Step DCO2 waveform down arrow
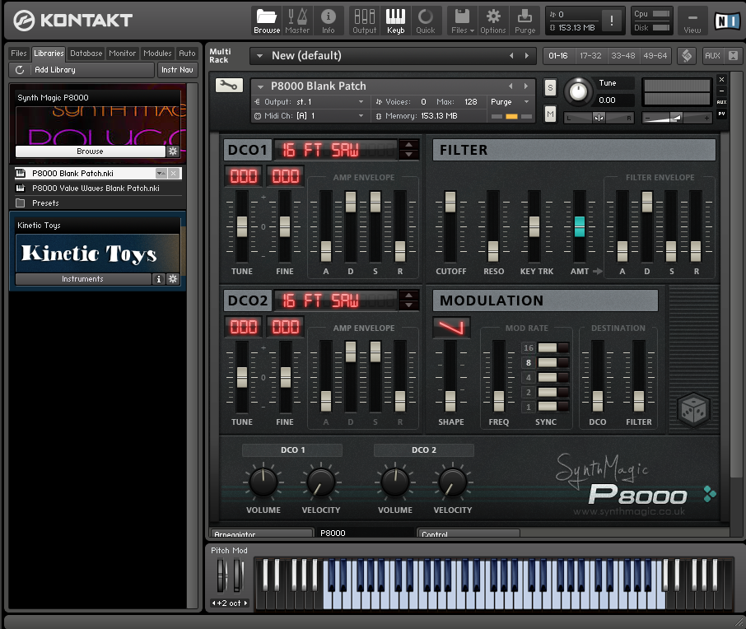Screen dimensions: 746x629 pos(408,305)
